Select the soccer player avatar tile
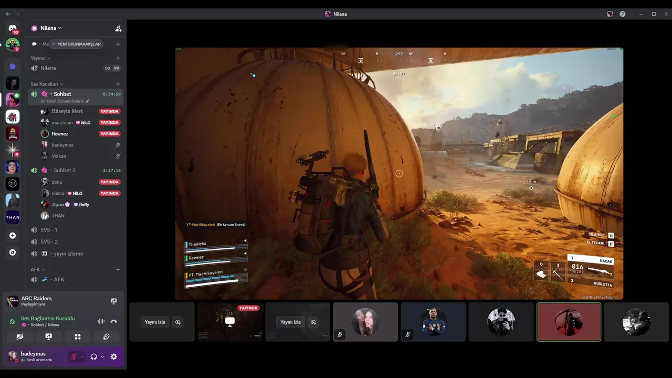Screen dimensions: 672x378 coord(433,322)
